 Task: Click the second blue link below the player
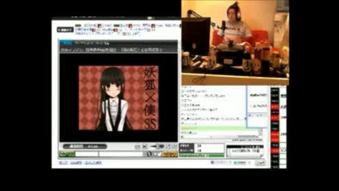pos(76,163)
